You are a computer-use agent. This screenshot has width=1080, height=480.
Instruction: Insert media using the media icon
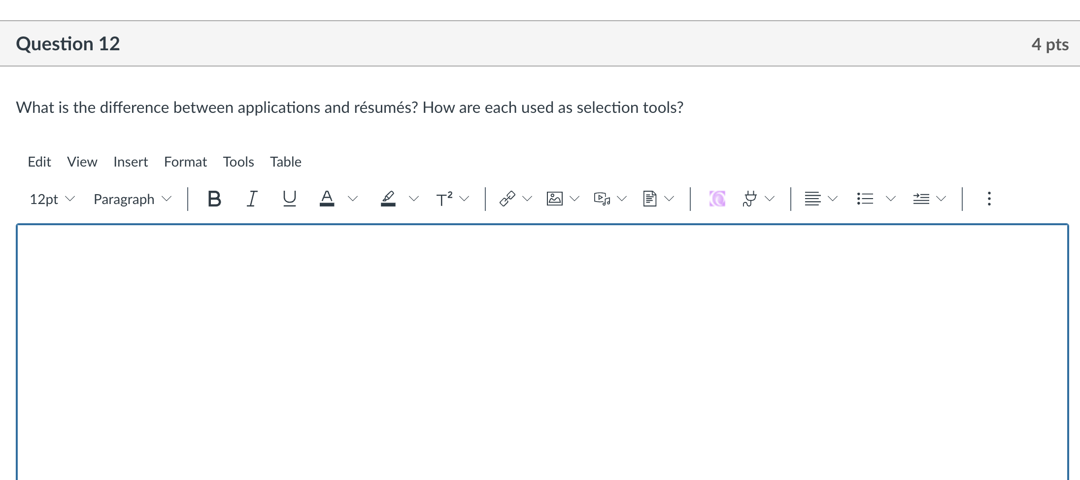point(602,199)
